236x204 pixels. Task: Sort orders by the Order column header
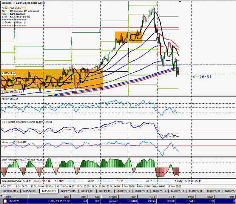15,197
